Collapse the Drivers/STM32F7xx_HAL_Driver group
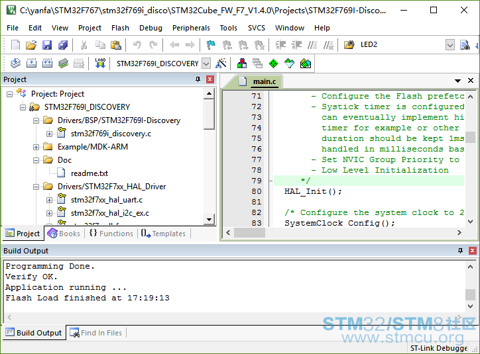 [36, 187]
